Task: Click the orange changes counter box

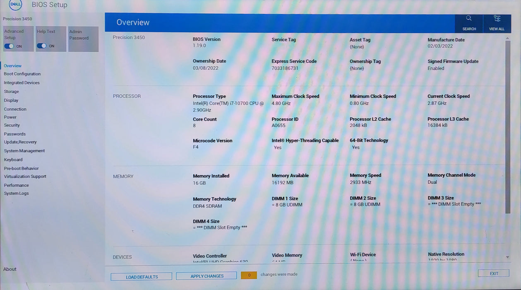Action: click(x=249, y=275)
